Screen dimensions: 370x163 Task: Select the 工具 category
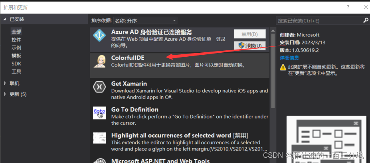pos(16,72)
